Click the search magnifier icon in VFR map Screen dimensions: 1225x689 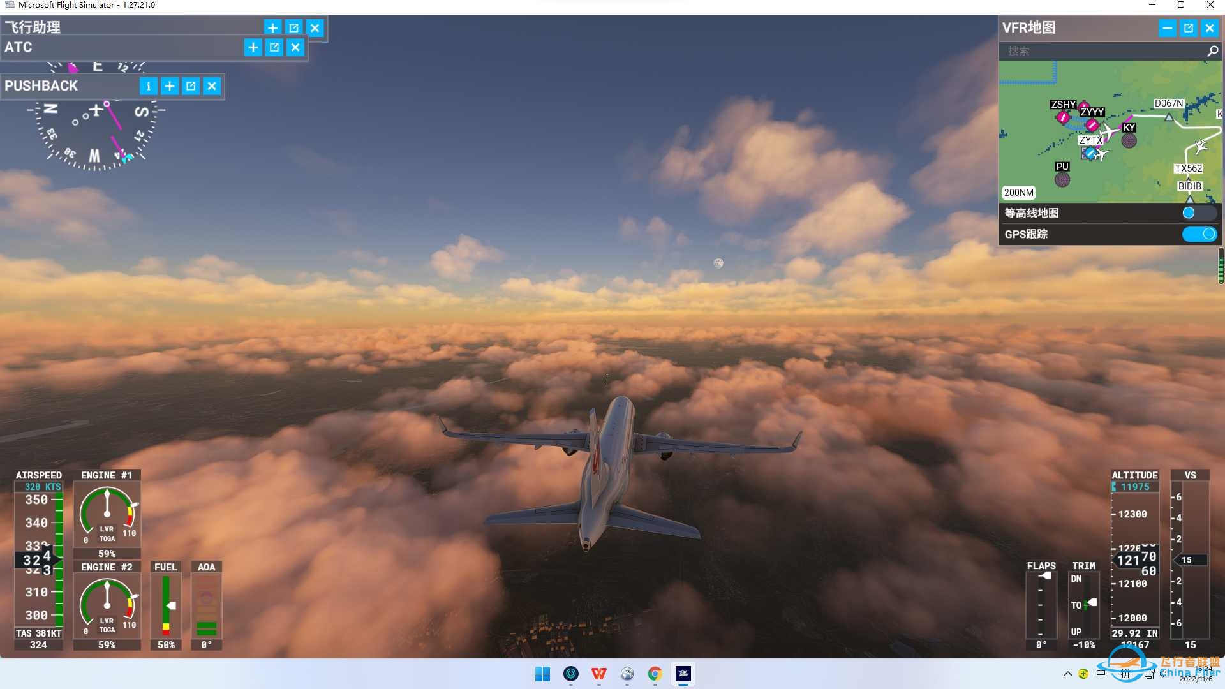tap(1212, 51)
